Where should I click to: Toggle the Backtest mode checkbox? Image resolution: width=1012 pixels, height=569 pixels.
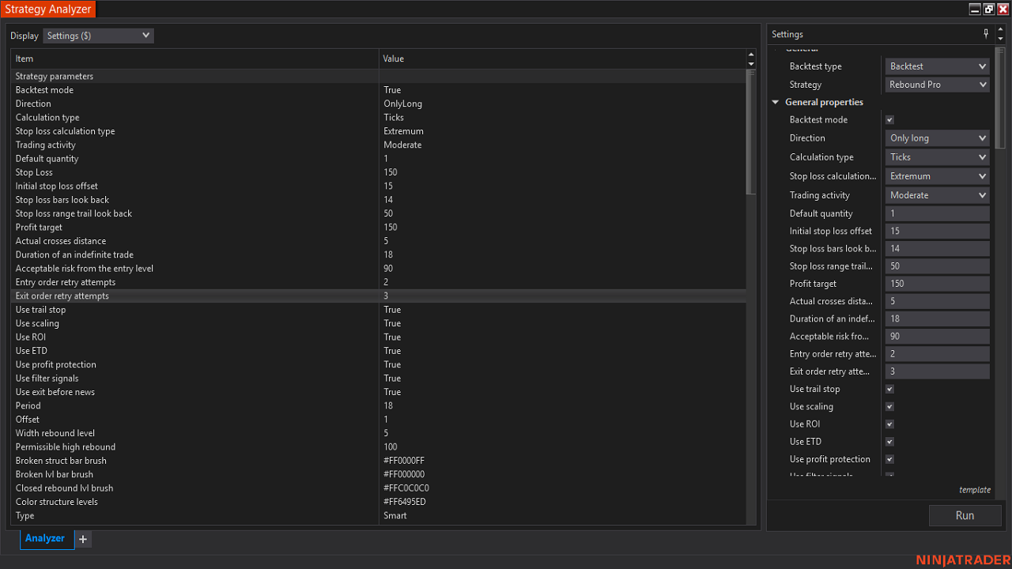click(x=889, y=120)
